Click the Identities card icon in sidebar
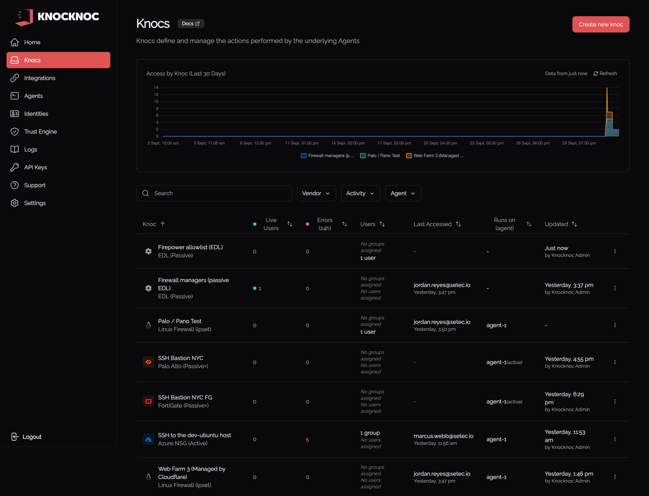This screenshot has height=496, width=649. tap(15, 114)
